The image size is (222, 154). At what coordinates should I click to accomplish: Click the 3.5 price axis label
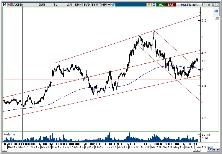click(x=204, y=86)
